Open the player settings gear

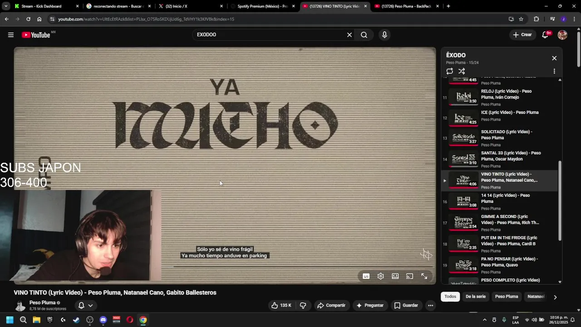pyautogui.click(x=381, y=276)
